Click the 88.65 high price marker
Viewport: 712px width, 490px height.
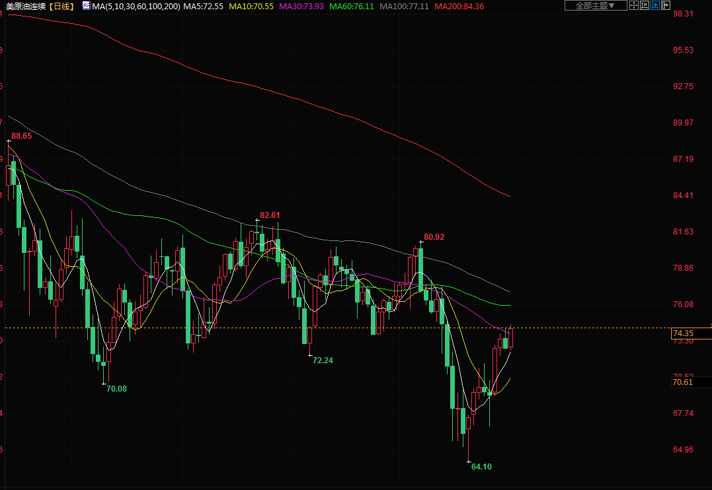[x=21, y=135]
